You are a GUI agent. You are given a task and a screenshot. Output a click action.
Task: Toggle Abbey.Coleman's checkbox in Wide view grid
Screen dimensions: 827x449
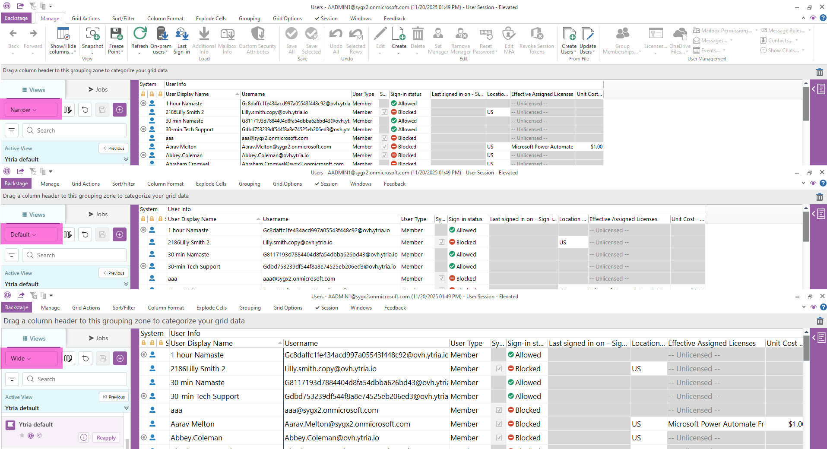(x=499, y=438)
